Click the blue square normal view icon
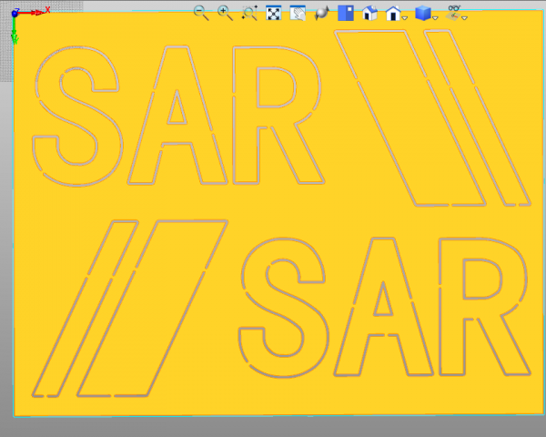546x437 pixels. 346,13
